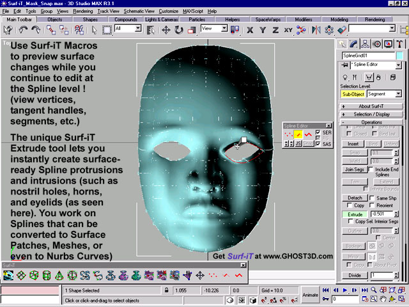The image size is (409, 307).
Task: Expand the Selection / Display rollout
Action: pyautogui.click(x=371, y=114)
